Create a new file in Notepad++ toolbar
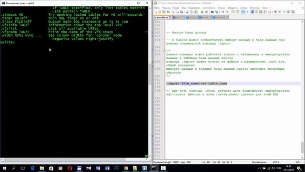 pos(156,12)
